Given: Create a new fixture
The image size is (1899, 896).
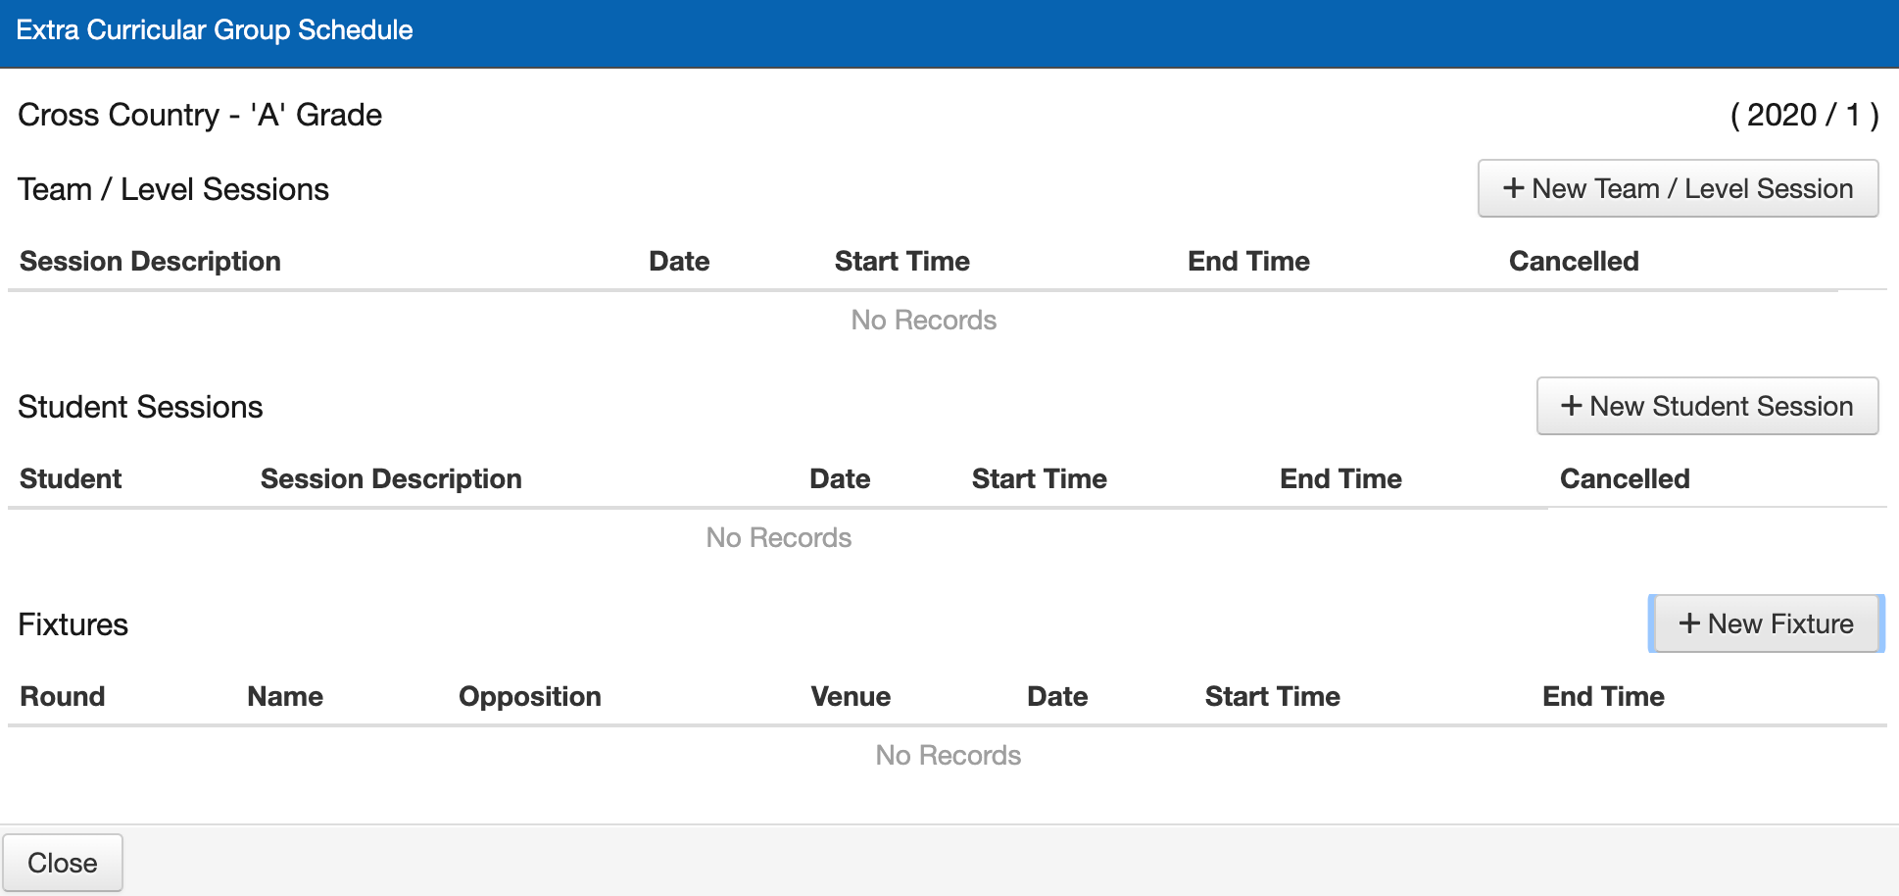Looking at the screenshot, I should tap(1766, 623).
